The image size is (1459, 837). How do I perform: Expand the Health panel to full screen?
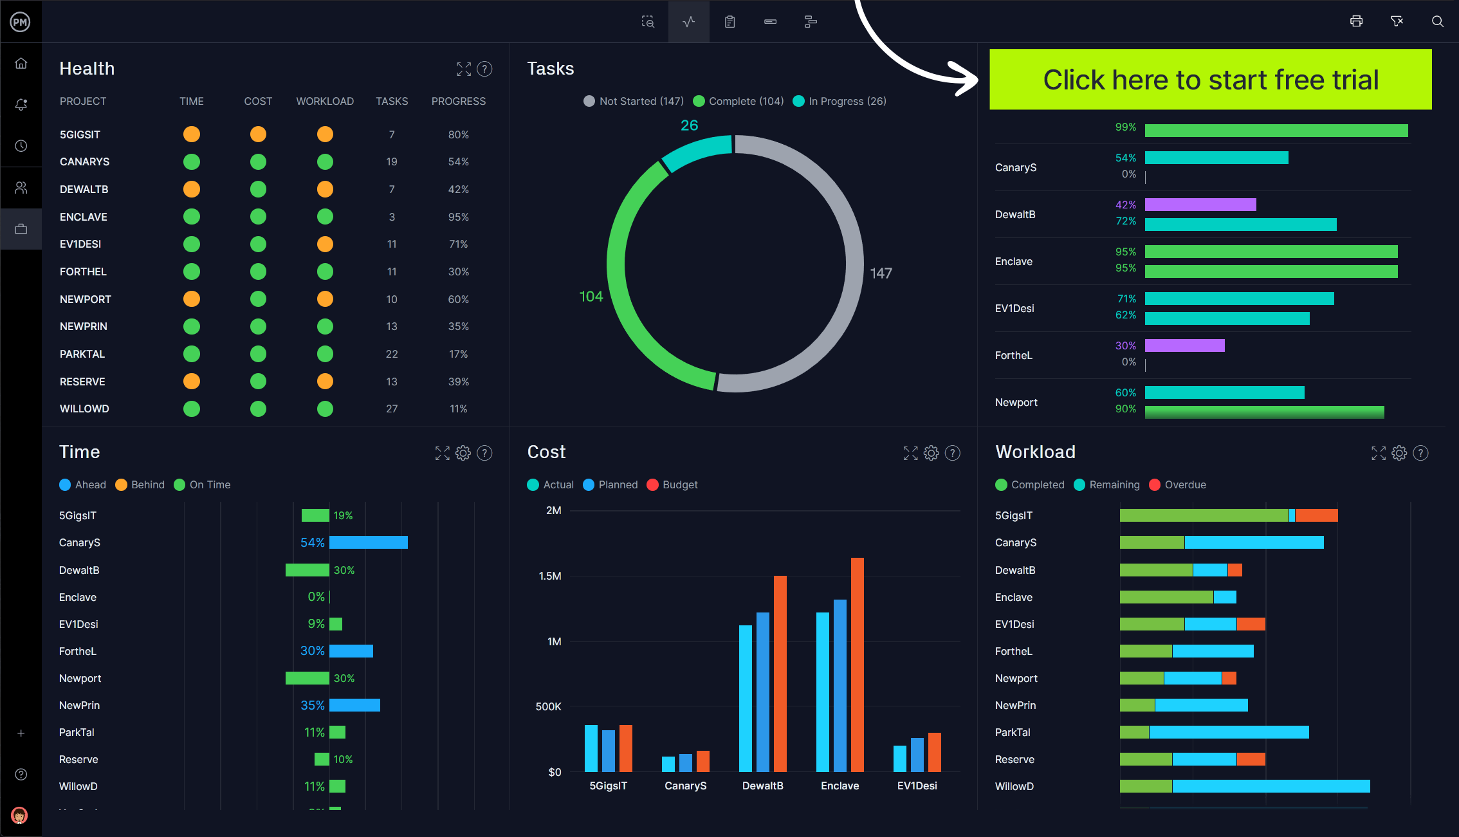click(463, 68)
